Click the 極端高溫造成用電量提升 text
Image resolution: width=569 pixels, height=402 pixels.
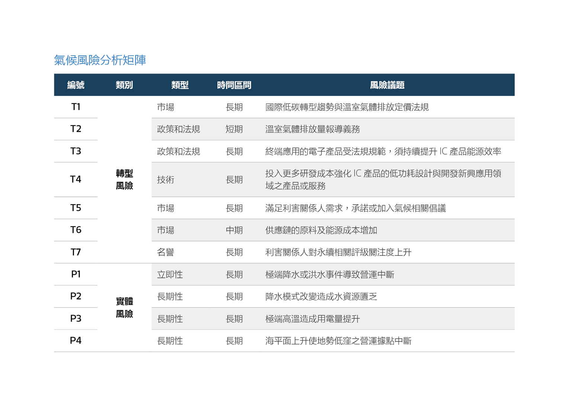[x=312, y=319]
